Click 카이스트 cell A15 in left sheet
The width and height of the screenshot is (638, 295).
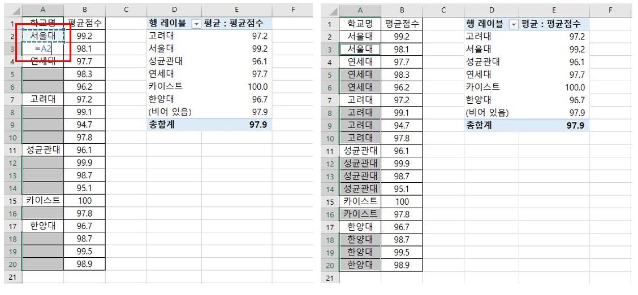43,200
